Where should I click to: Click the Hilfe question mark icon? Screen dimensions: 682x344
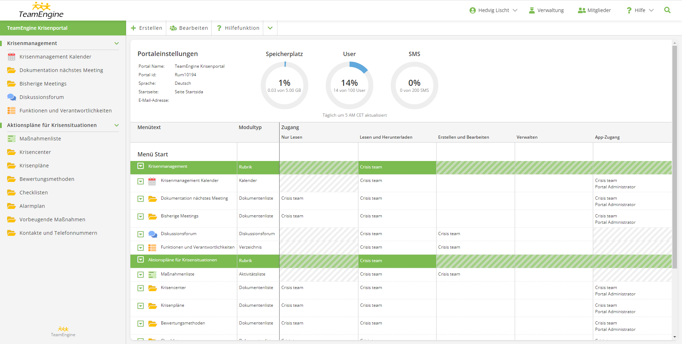coord(629,10)
